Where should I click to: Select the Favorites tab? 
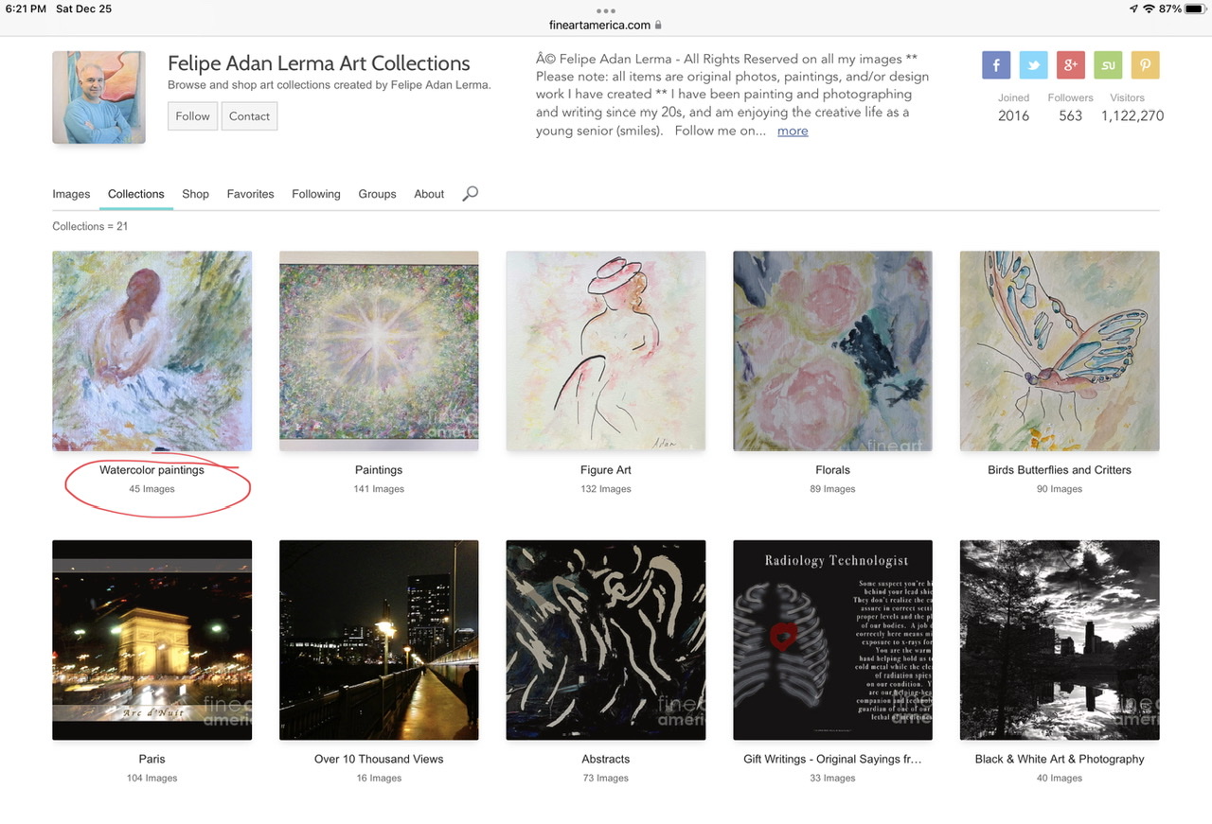pos(250,194)
